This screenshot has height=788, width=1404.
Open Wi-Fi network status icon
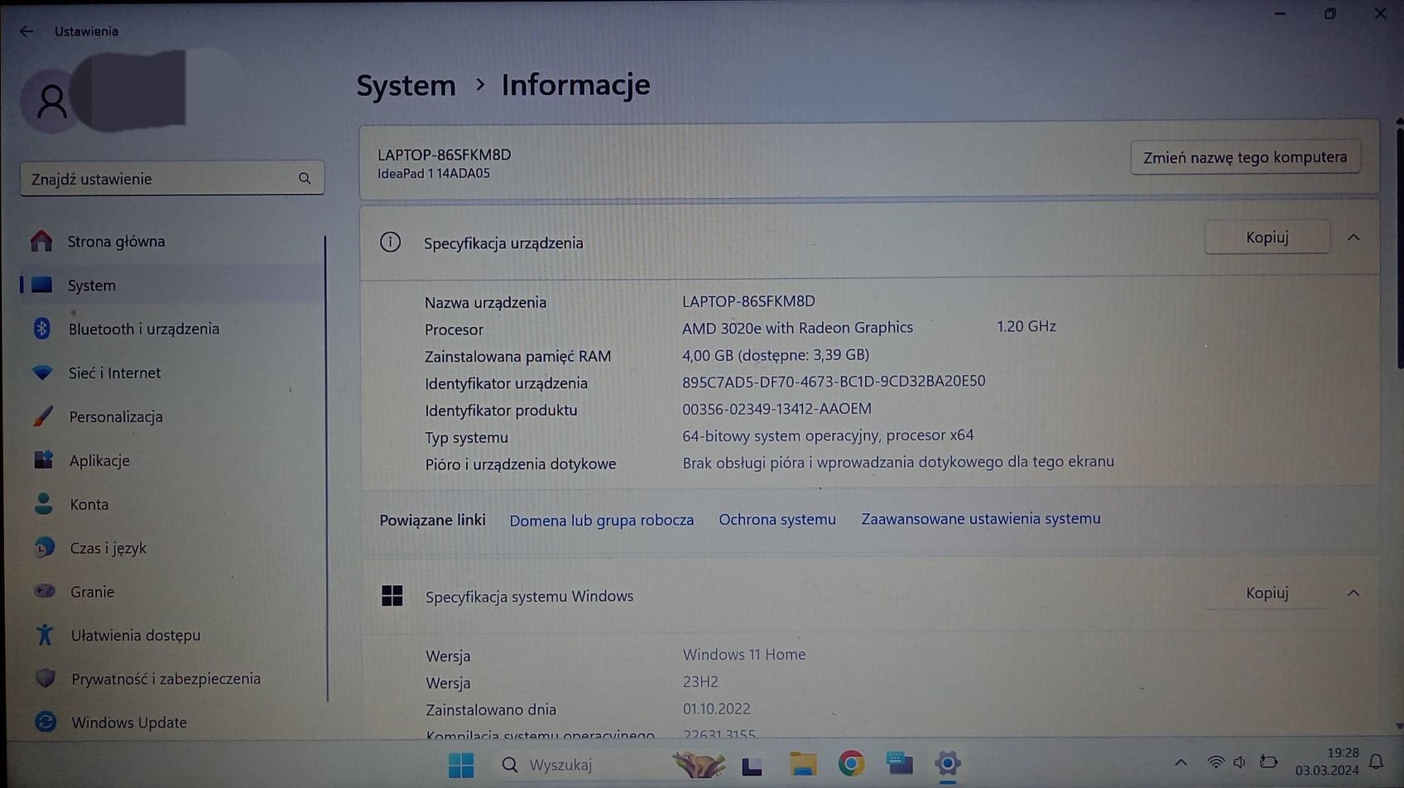(x=1215, y=762)
